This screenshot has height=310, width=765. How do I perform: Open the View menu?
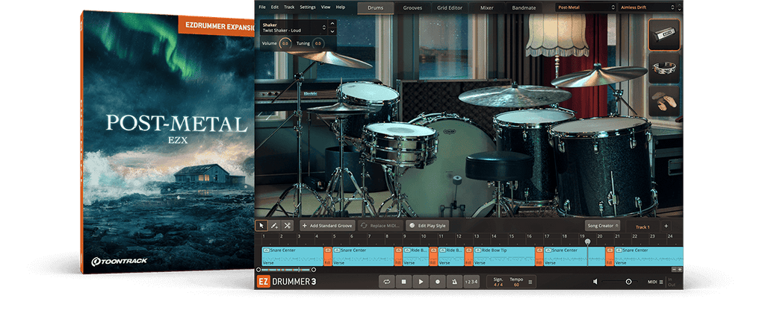coord(326,7)
